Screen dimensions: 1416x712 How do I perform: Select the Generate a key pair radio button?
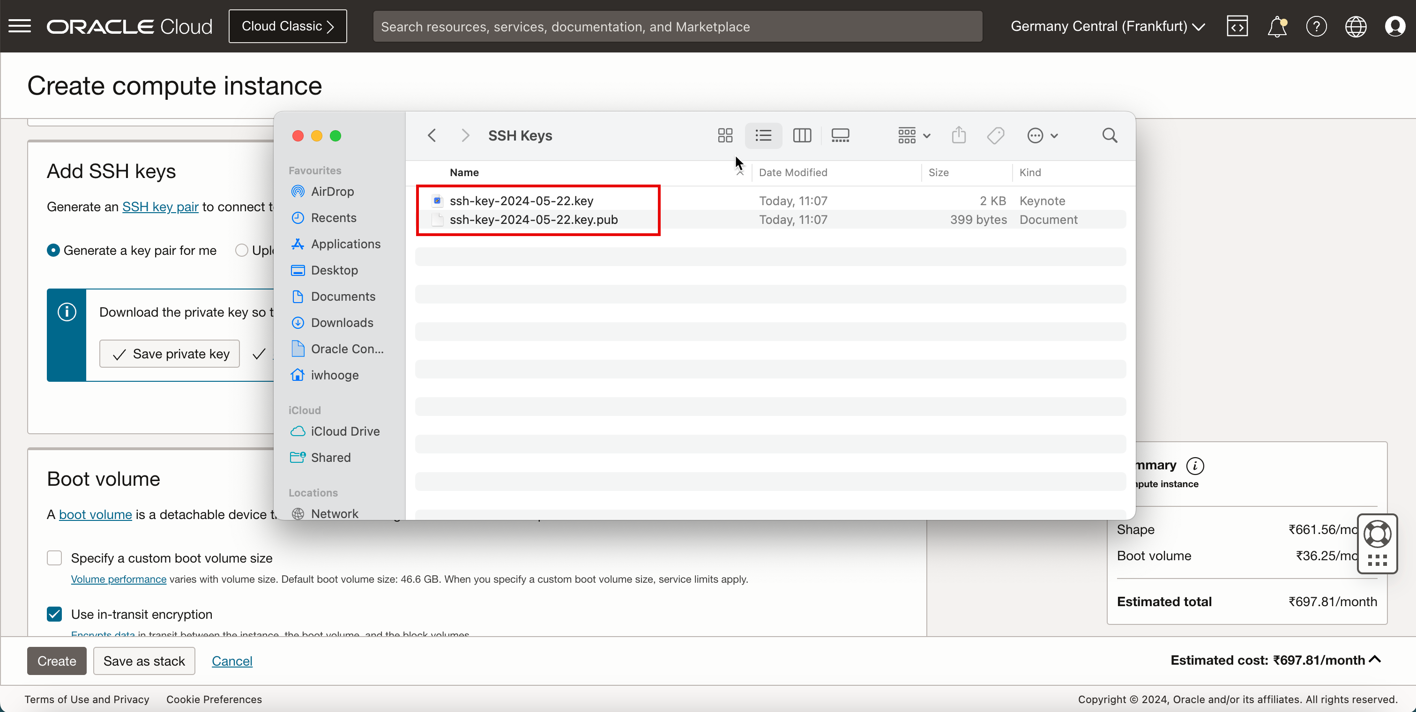52,250
